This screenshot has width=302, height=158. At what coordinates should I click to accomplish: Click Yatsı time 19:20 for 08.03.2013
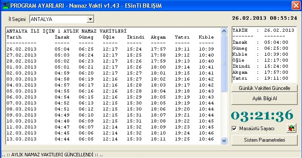[182, 109]
